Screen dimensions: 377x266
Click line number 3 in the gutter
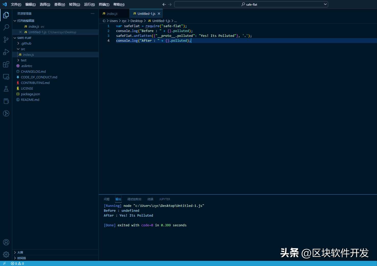tap(108, 36)
